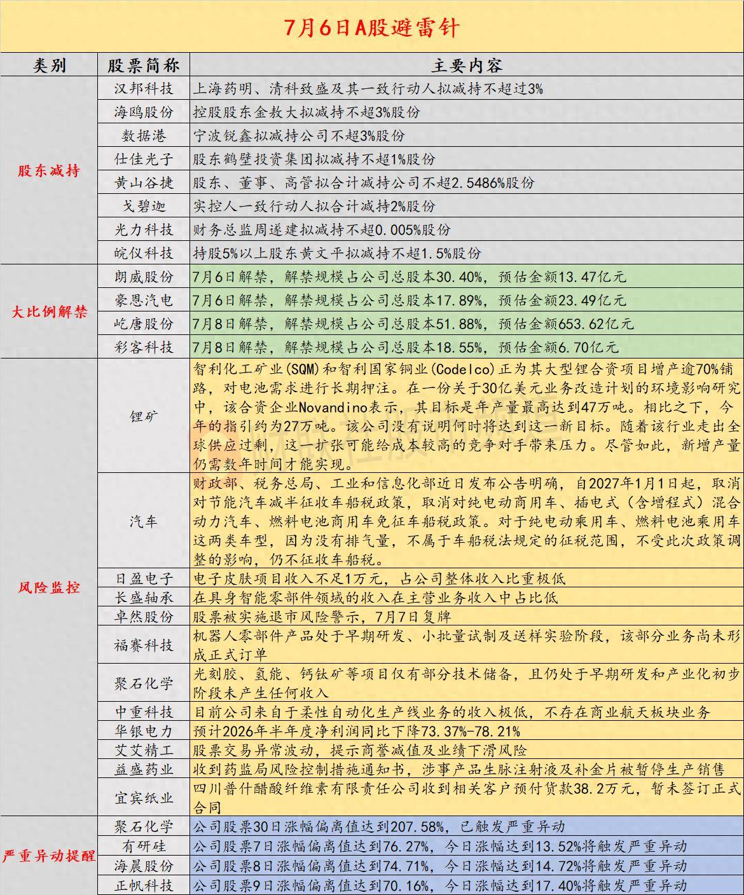Select stock name '中重科技'
This screenshot has width=744, height=895.
click(x=144, y=712)
